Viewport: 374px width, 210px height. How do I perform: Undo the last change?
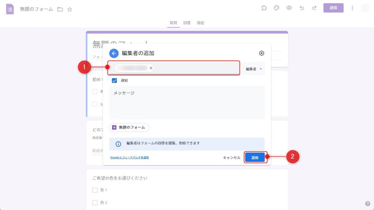302,8
